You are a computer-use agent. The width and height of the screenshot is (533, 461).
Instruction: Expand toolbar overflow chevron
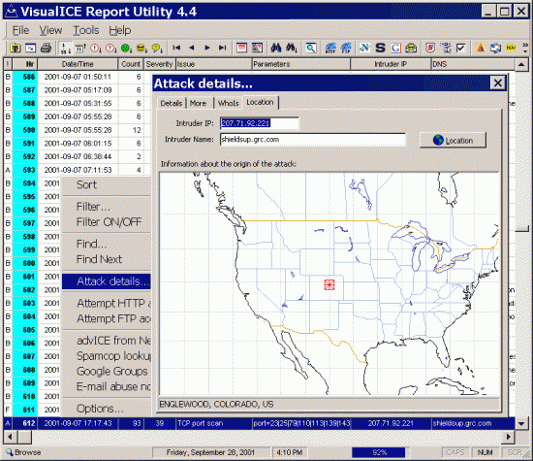tap(525, 48)
